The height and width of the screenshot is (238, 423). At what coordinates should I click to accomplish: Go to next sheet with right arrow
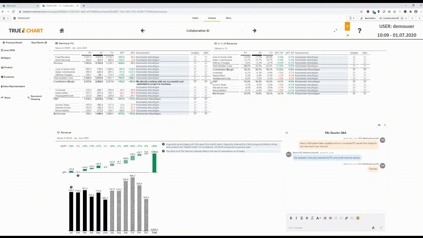click(x=254, y=30)
